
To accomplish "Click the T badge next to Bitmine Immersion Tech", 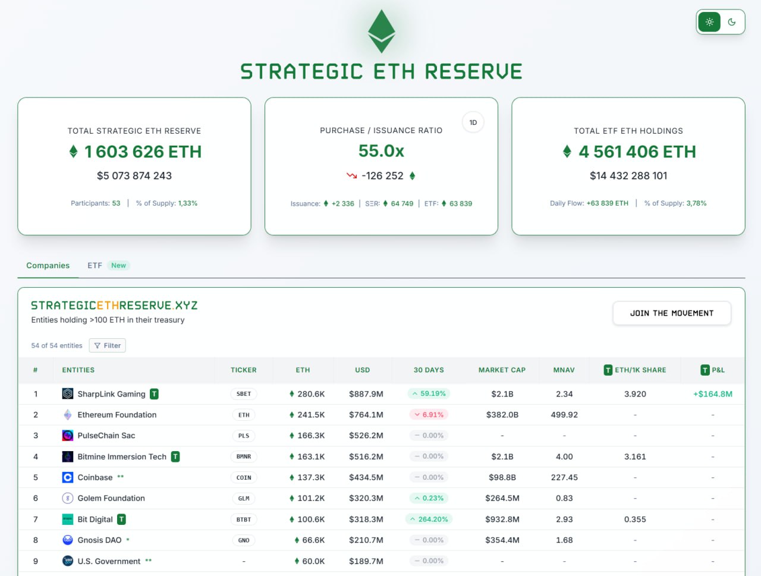I will tap(175, 457).
